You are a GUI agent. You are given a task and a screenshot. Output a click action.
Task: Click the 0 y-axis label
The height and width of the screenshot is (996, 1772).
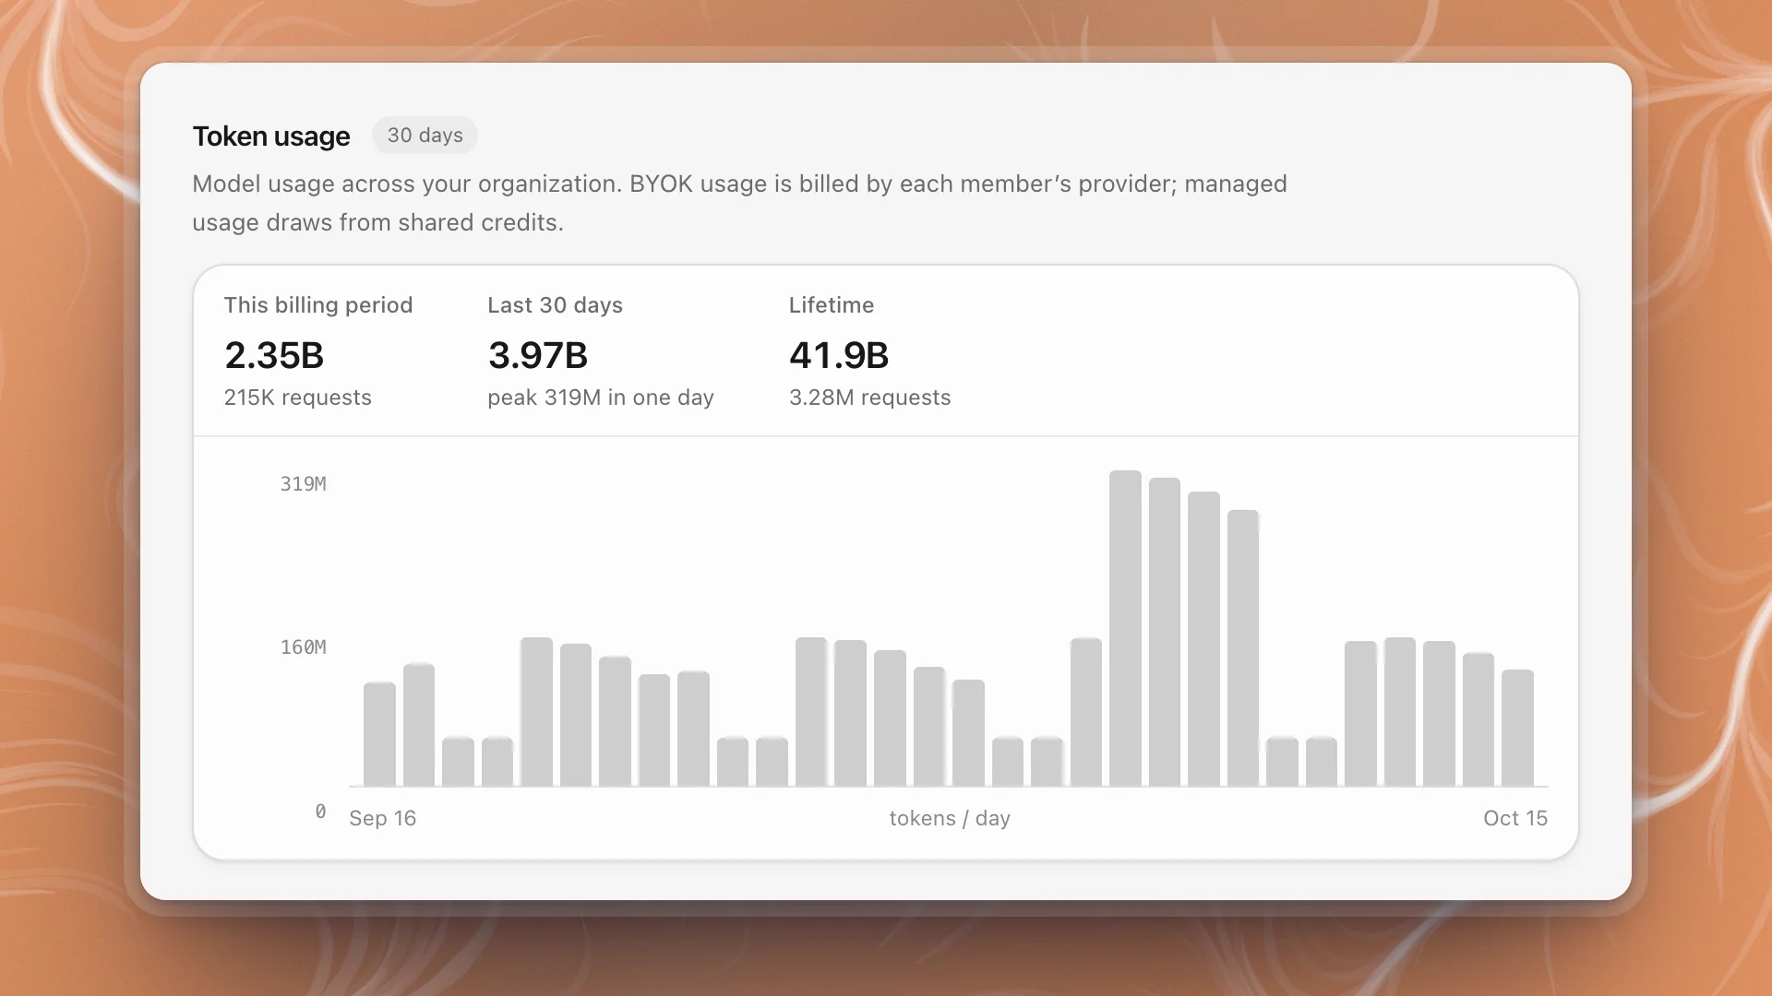pos(320,812)
